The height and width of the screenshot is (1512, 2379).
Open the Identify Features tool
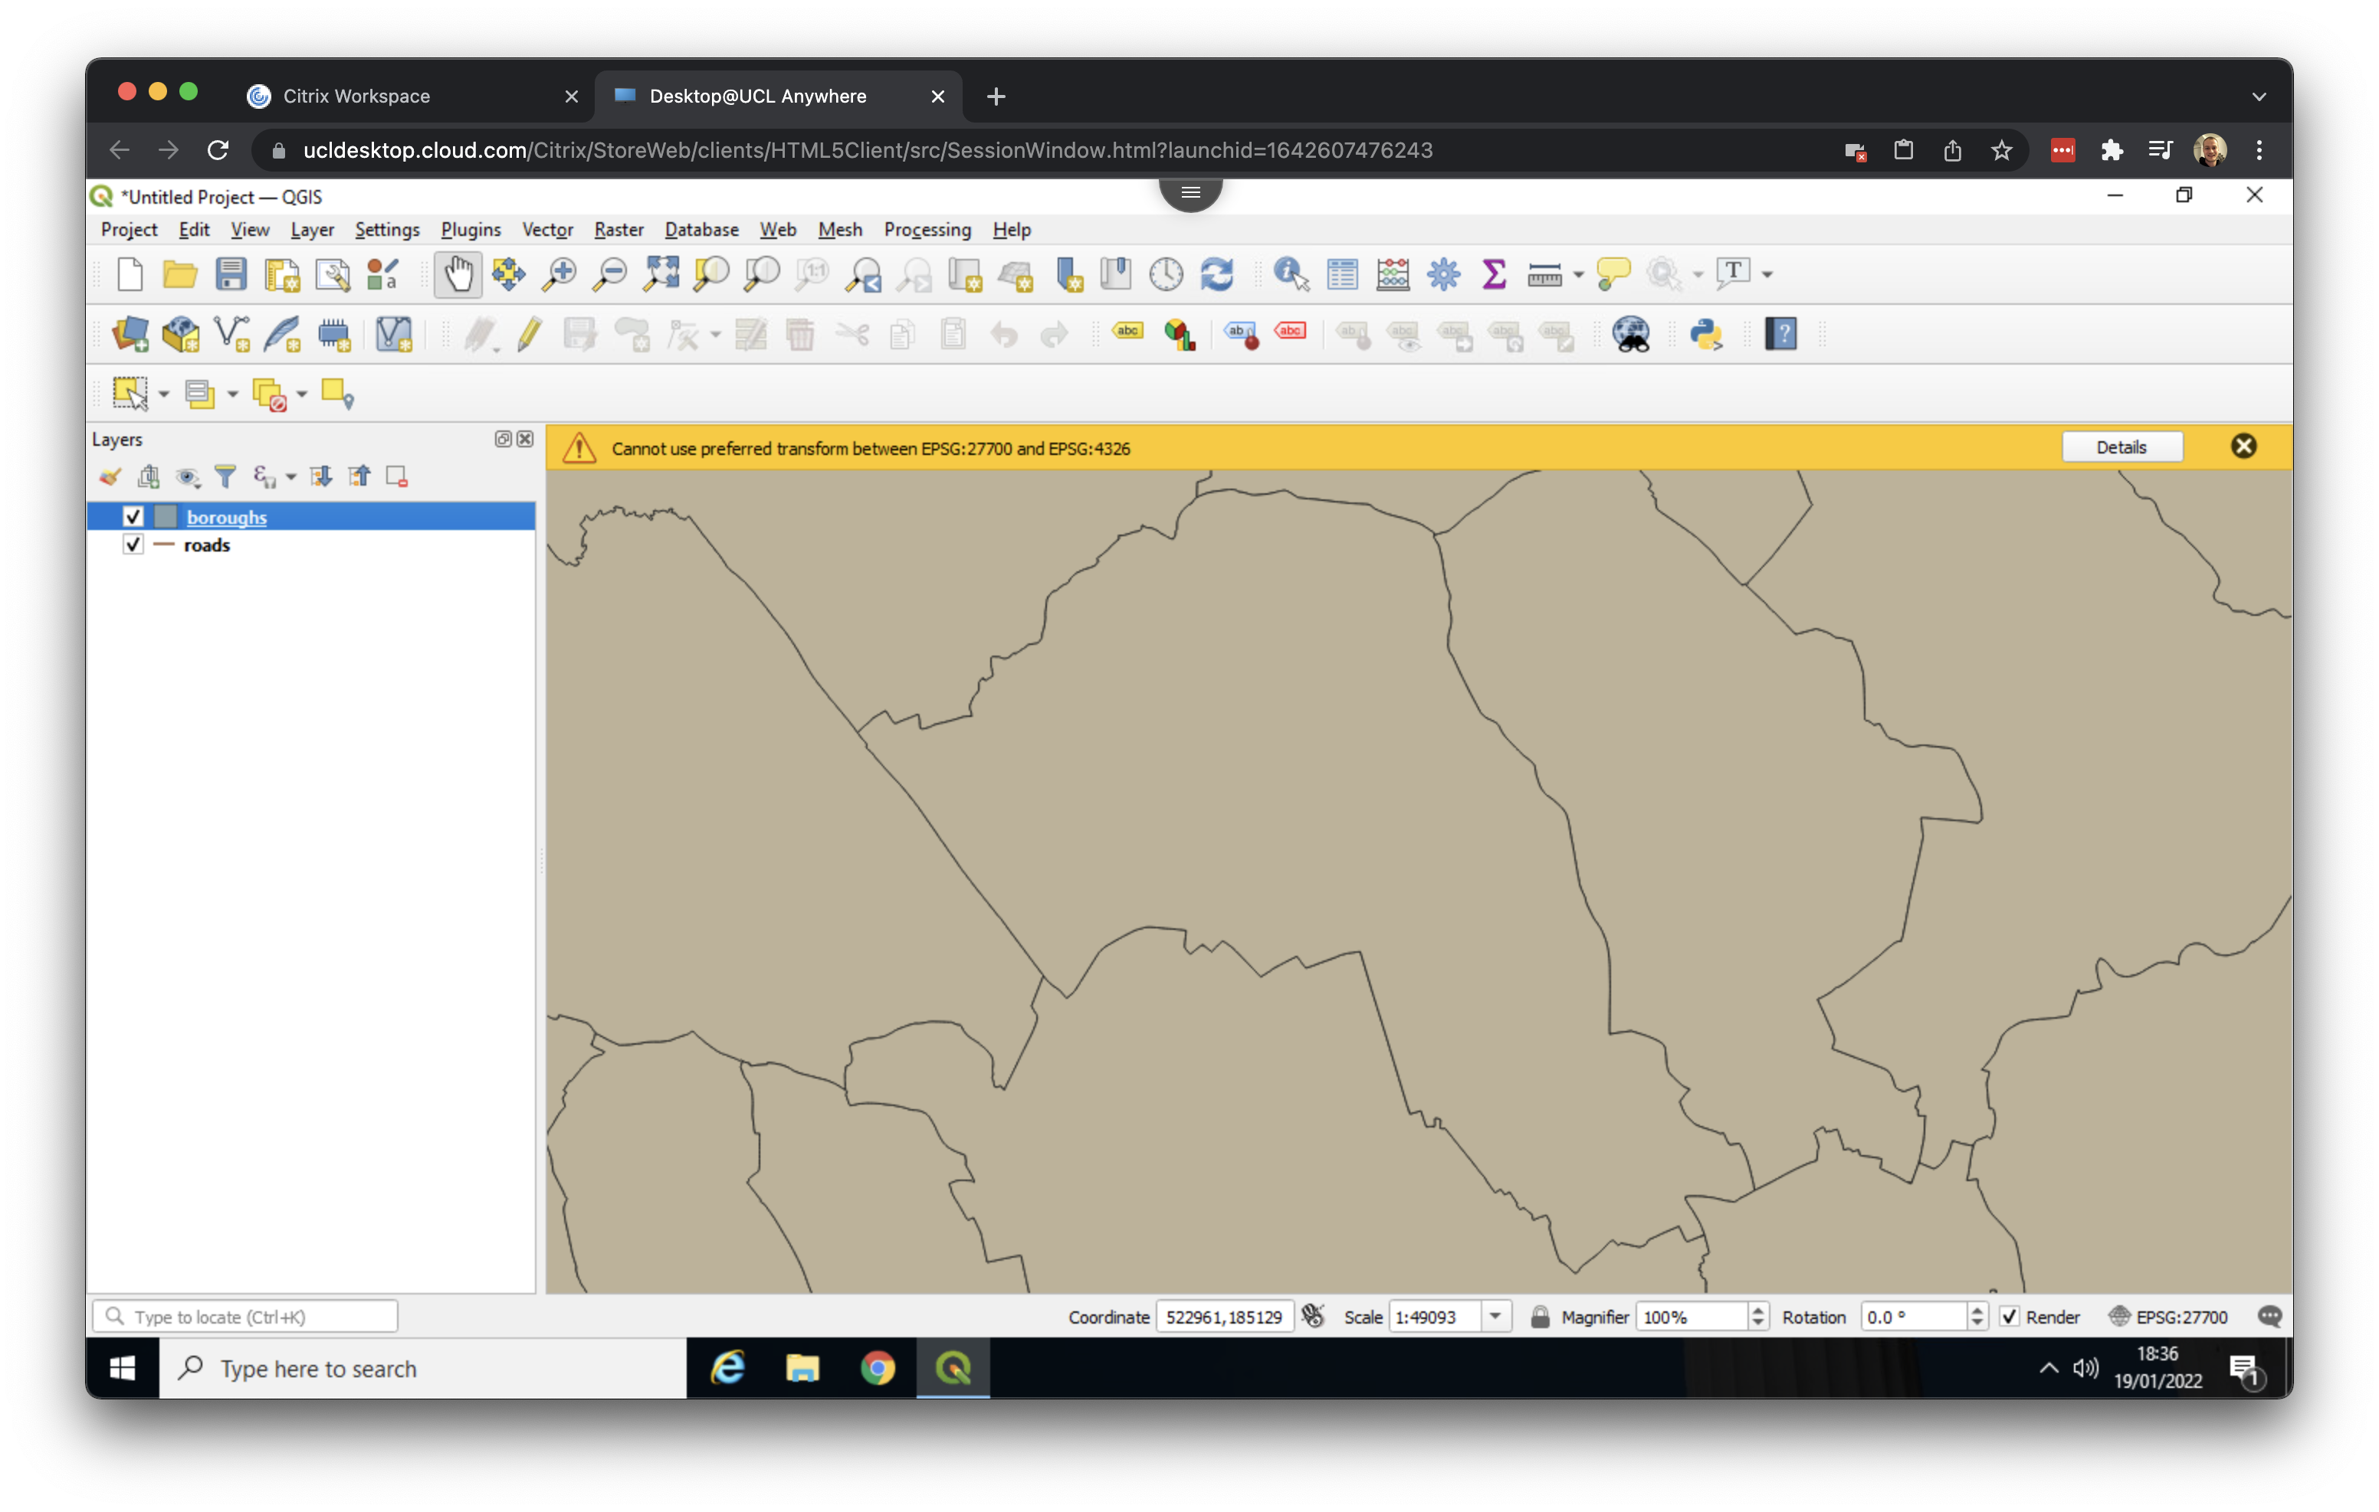1290,273
